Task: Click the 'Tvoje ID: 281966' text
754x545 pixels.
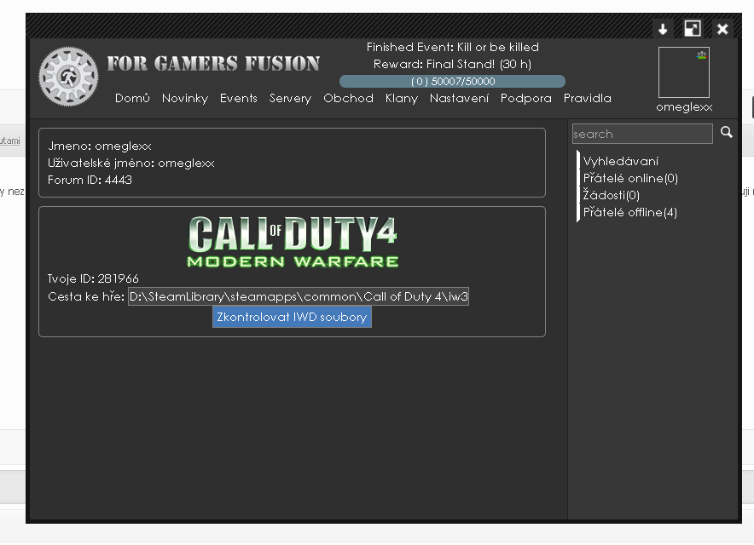Action: pyautogui.click(x=93, y=278)
